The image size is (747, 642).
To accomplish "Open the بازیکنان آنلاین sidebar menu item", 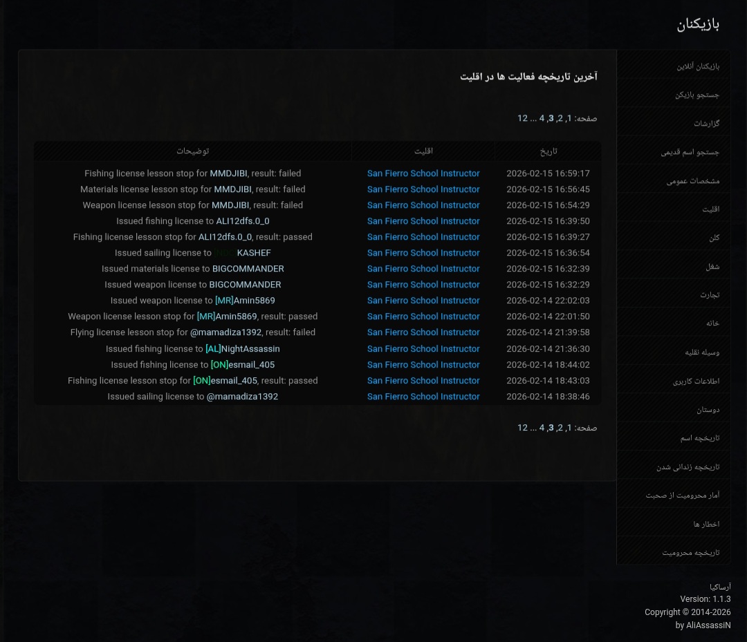I will (697, 66).
